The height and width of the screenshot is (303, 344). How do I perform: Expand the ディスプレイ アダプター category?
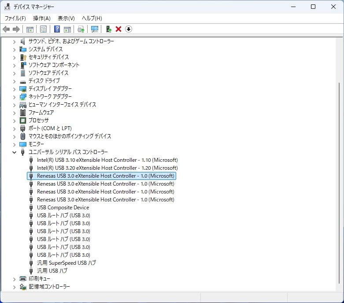(x=15, y=89)
